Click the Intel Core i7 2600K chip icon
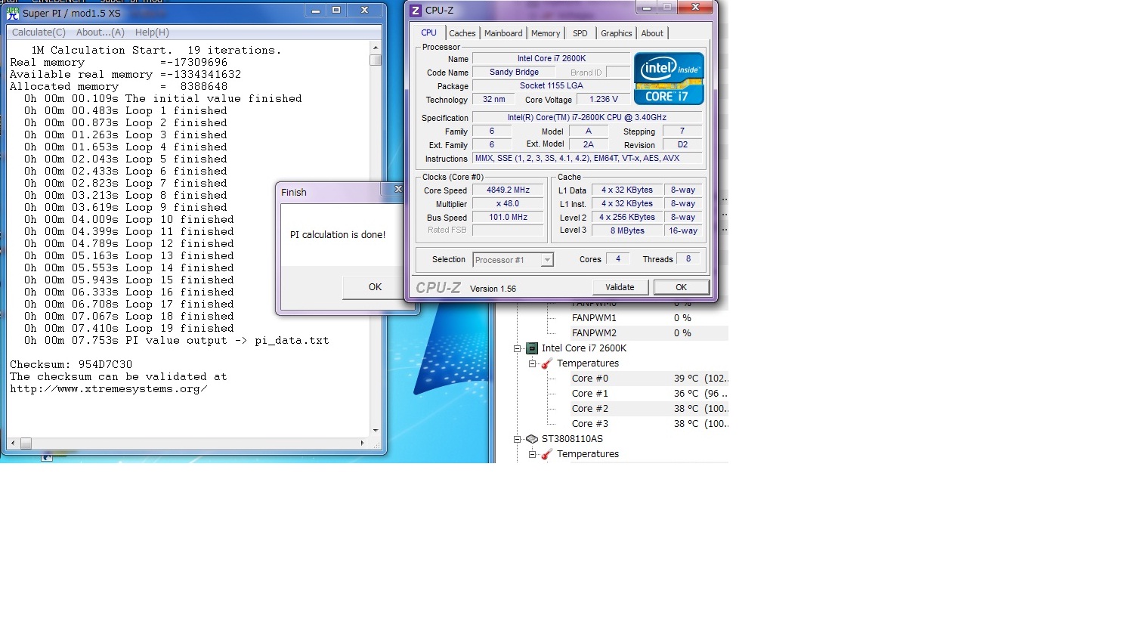The height and width of the screenshot is (640, 1138). [x=532, y=348]
